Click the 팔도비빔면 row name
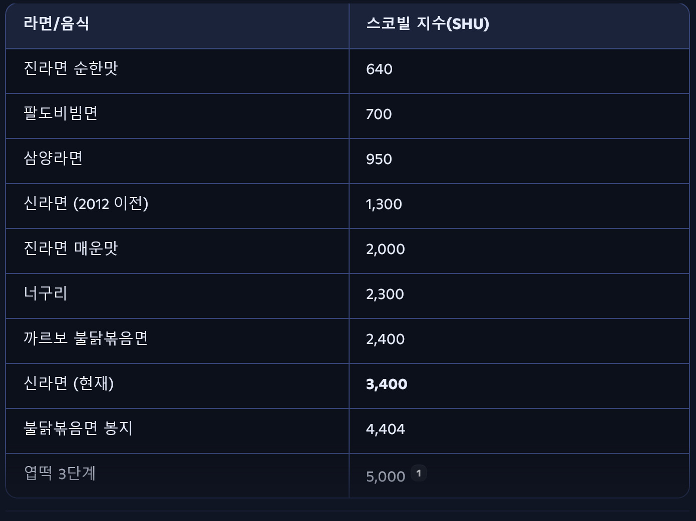 (x=61, y=113)
